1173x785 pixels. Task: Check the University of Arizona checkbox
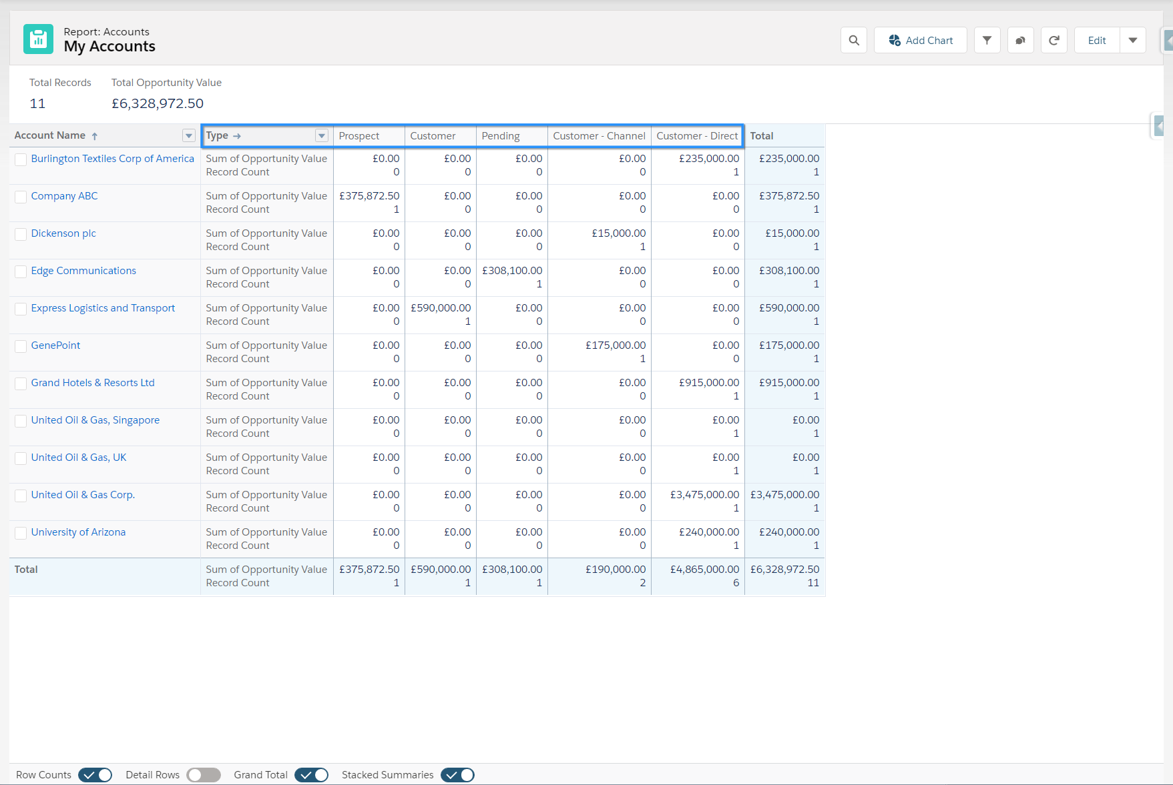point(21,533)
